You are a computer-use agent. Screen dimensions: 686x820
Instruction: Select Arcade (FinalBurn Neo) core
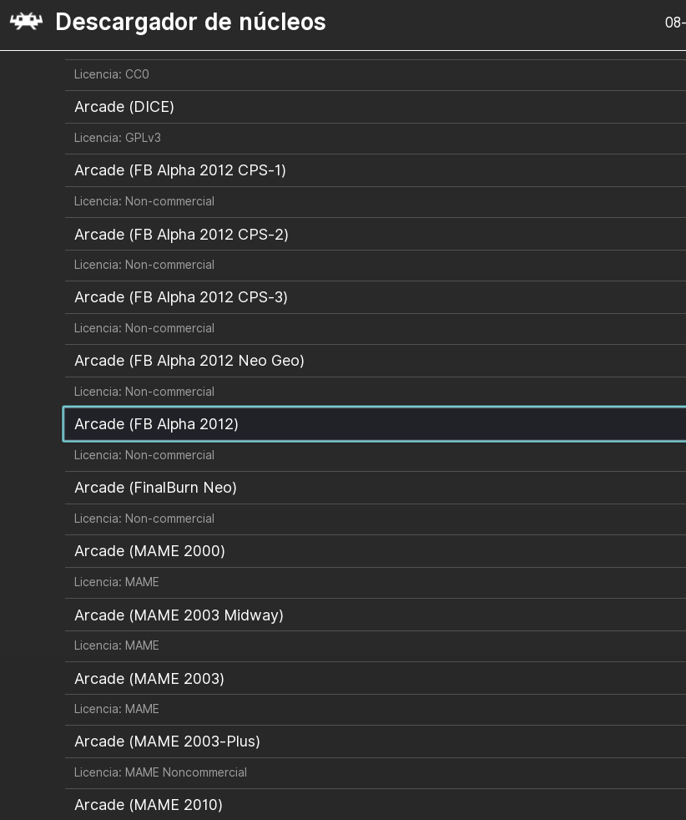(x=156, y=488)
